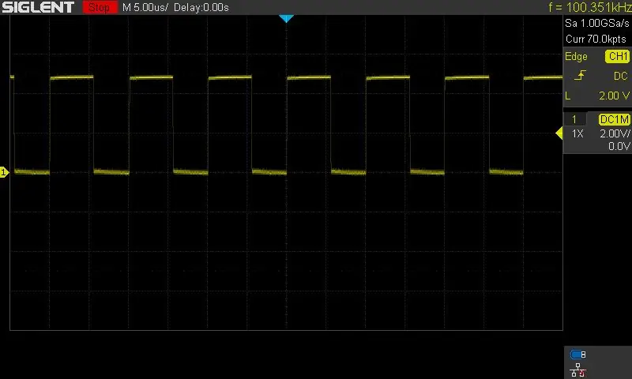Click the yellow trigger level arrow marker
The height and width of the screenshot is (379, 632).
click(x=559, y=133)
